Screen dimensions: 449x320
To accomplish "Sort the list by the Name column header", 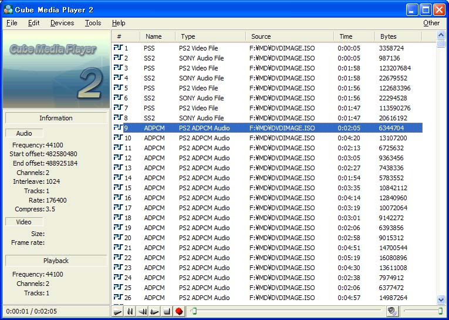I will tap(157, 36).
